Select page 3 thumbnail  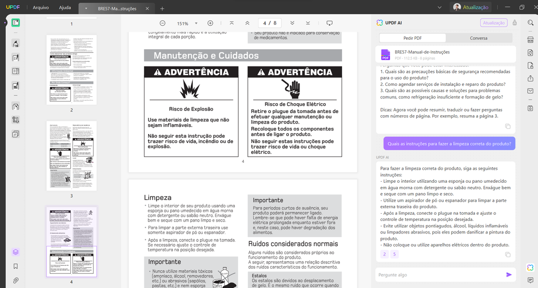tap(71, 156)
